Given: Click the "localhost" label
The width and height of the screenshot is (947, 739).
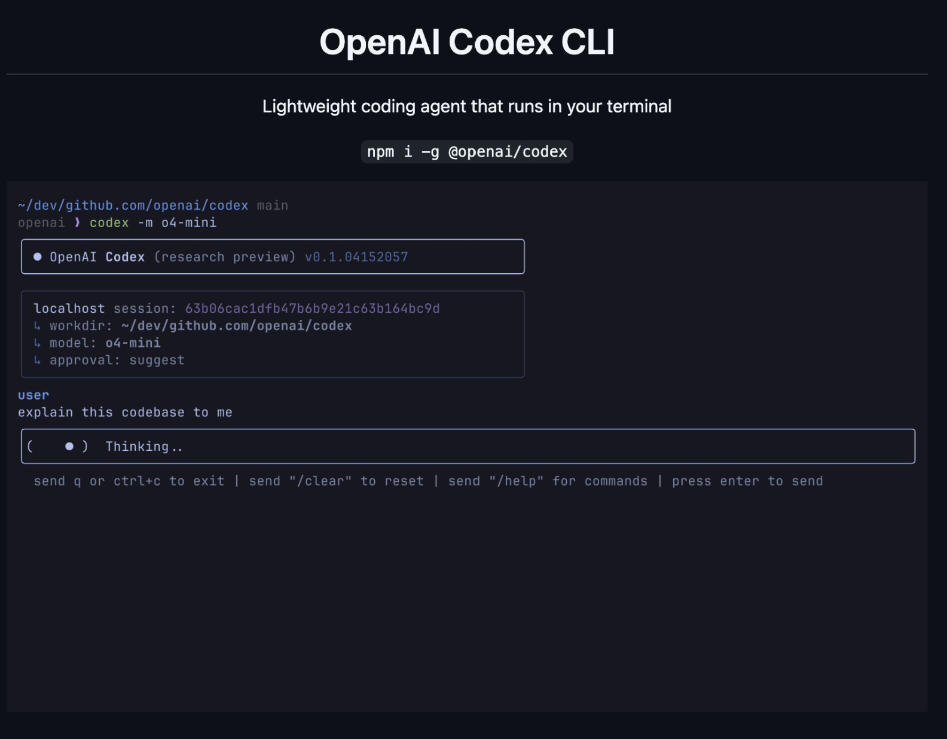Looking at the screenshot, I should click(69, 309).
